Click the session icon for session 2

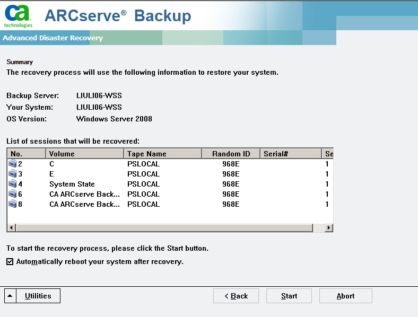point(13,164)
